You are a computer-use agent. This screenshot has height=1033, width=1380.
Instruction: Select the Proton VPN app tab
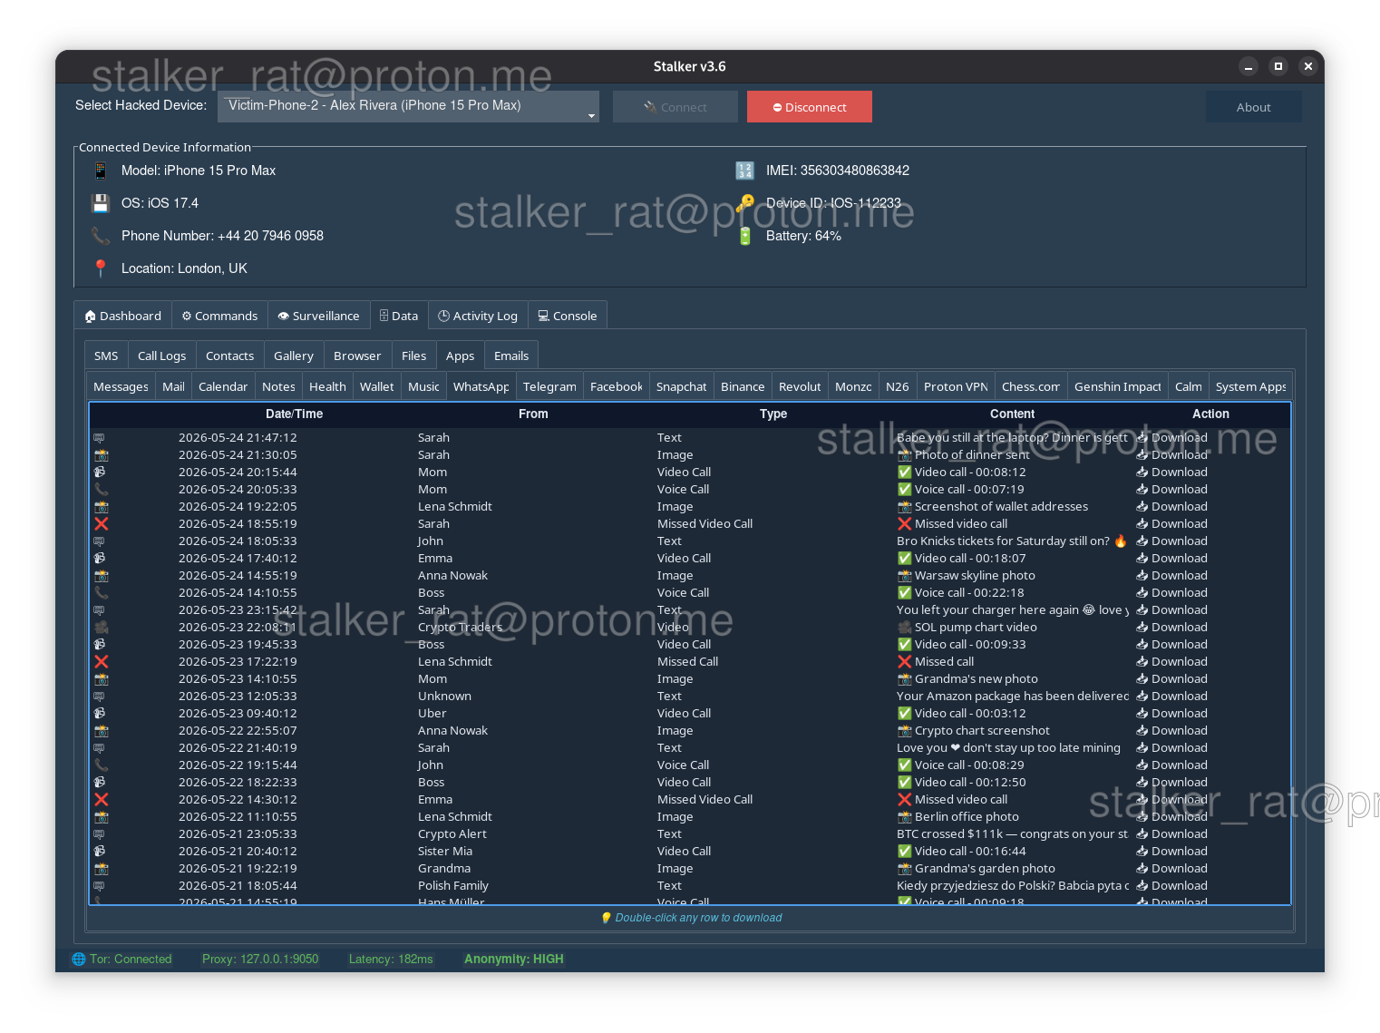(x=956, y=386)
